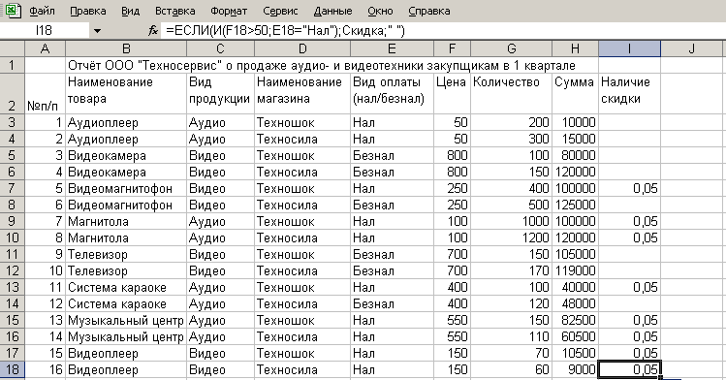Click the insert function fx icon
Screen dimensions: 726x380
click(x=153, y=31)
